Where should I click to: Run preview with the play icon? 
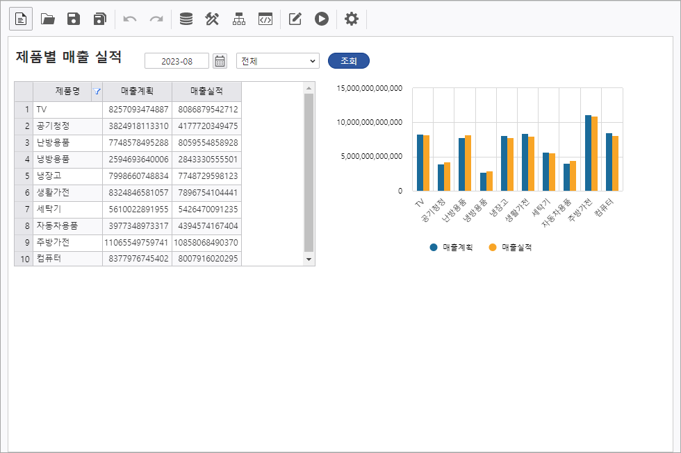coord(321,19)
